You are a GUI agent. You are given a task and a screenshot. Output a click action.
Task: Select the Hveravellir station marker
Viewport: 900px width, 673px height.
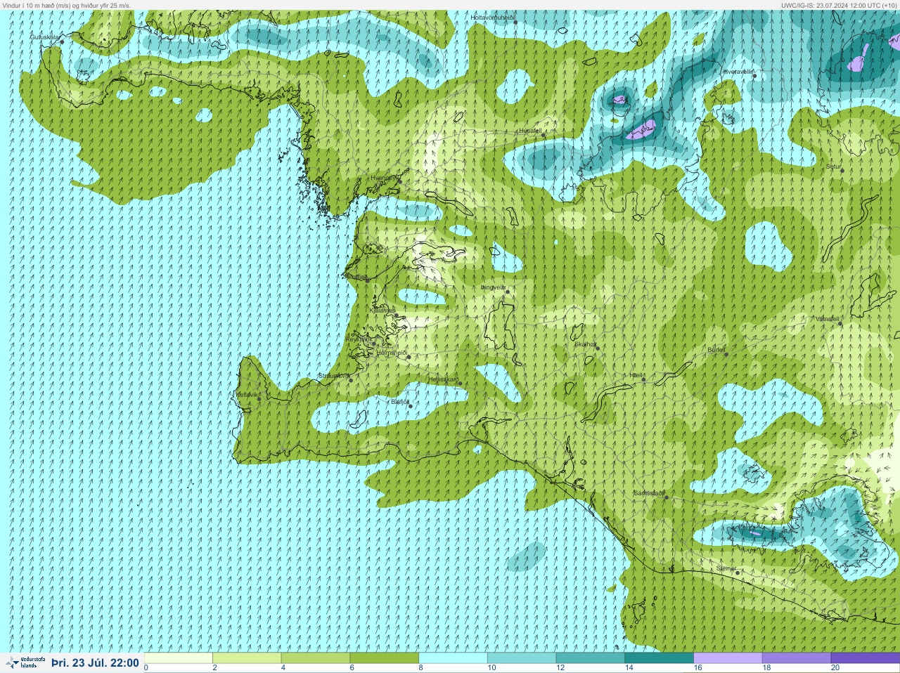coord(754,76)
